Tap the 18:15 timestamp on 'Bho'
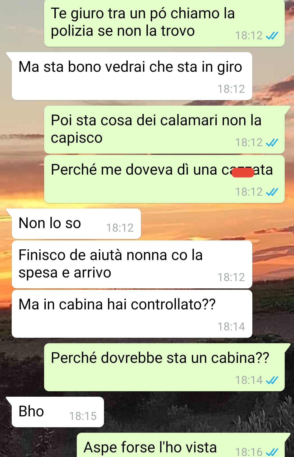The width and height of the screenshot is (294, 457). (83, 416)
